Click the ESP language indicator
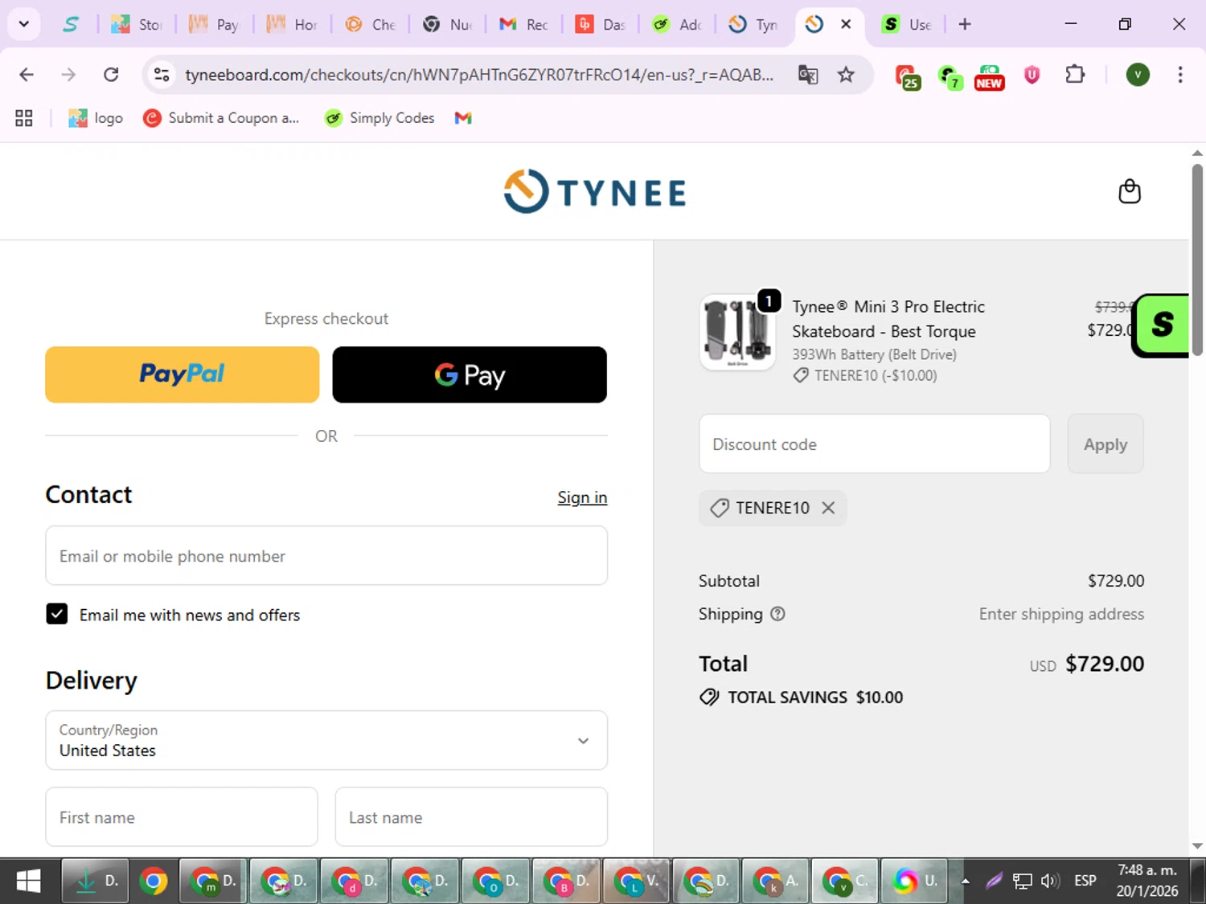1206x904 pixels. [1085, 882]
